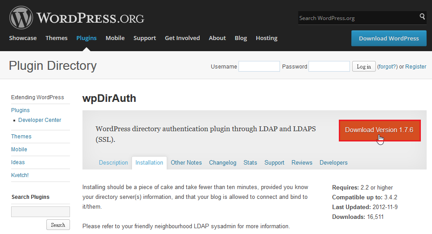This screenshot has width=432, height=234.
Task: Select Plugins in the top navigation
Action: [x=86, y=38]
